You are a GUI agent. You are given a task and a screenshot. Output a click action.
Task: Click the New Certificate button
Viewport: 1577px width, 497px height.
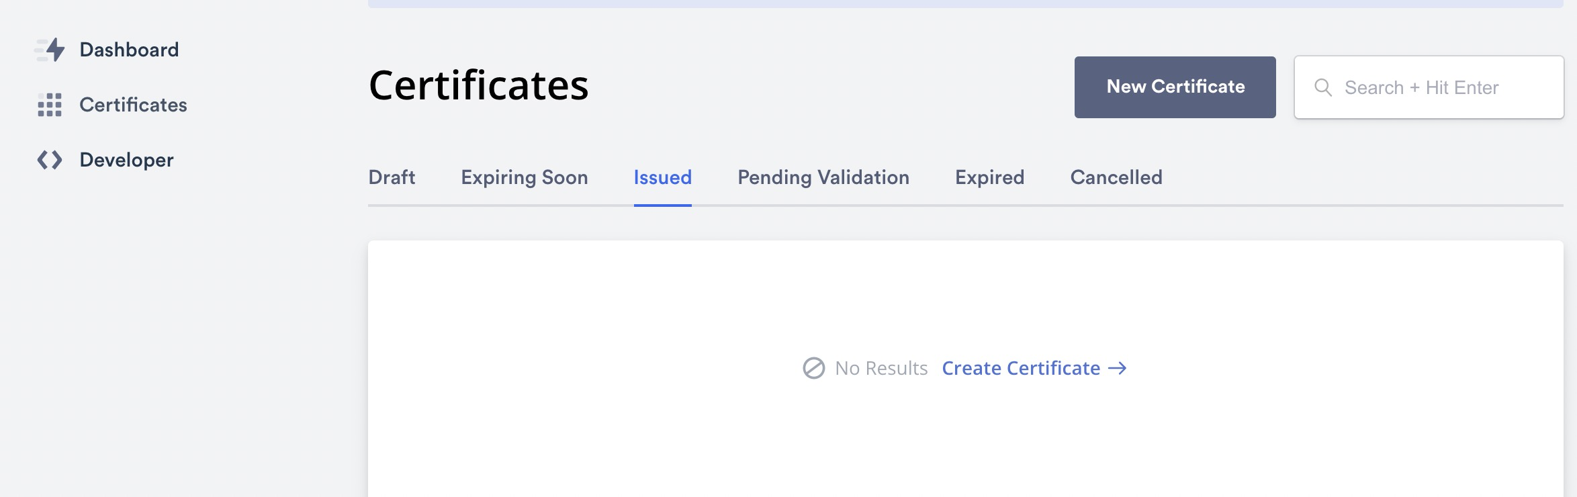pyautogui.click(x=1175, y=87)
